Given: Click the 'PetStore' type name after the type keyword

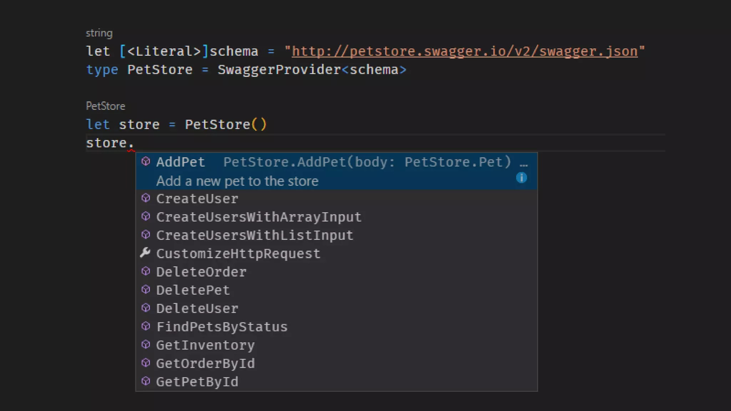Looking at the screenshot, I should click(160, 70).
